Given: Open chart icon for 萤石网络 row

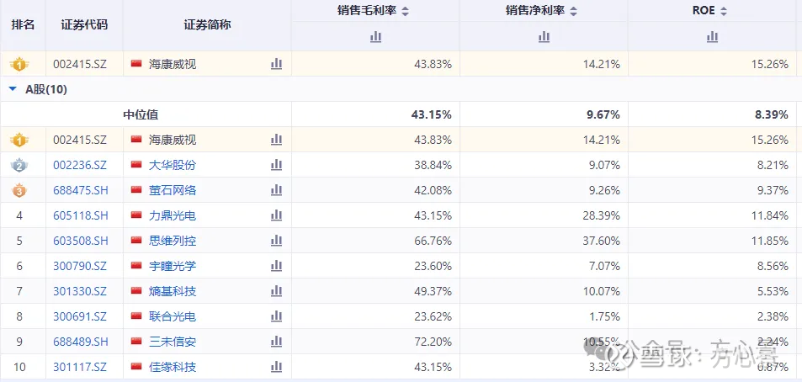Looking at the screenshot, I should click(x=277, y=189).
